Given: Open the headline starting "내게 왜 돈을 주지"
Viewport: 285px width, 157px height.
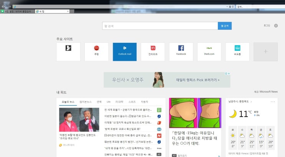Looking at the screenshot, I should click(128, 148).
